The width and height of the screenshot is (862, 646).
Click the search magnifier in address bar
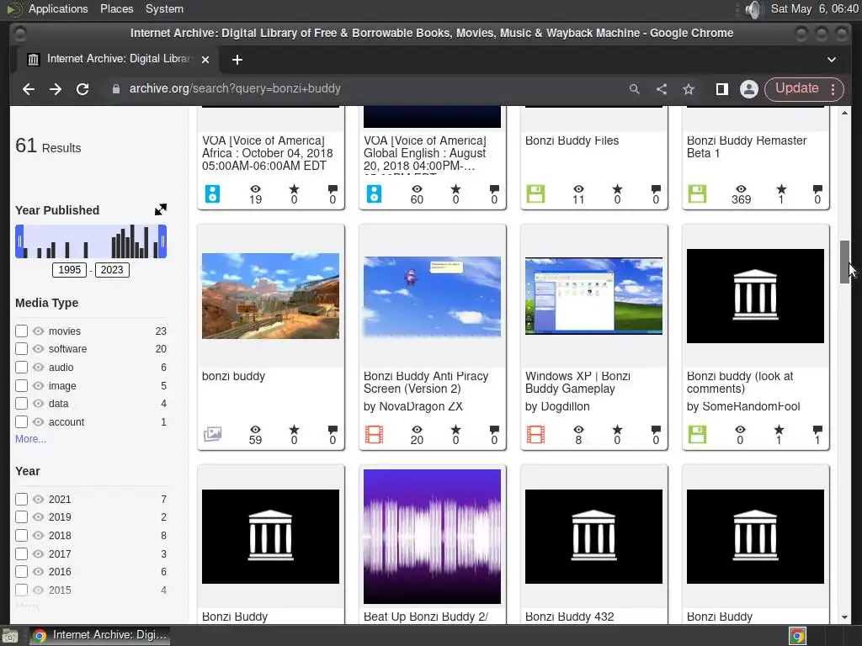point(635,89)
